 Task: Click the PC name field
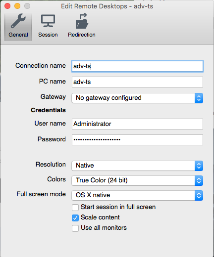click(x=137, y=82)
